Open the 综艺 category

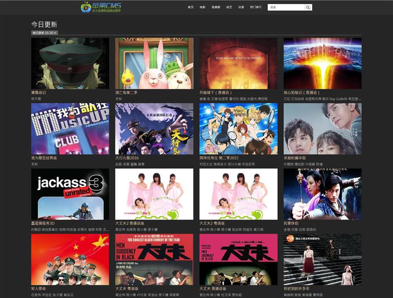pyautogui.click(x=229, y=7)
